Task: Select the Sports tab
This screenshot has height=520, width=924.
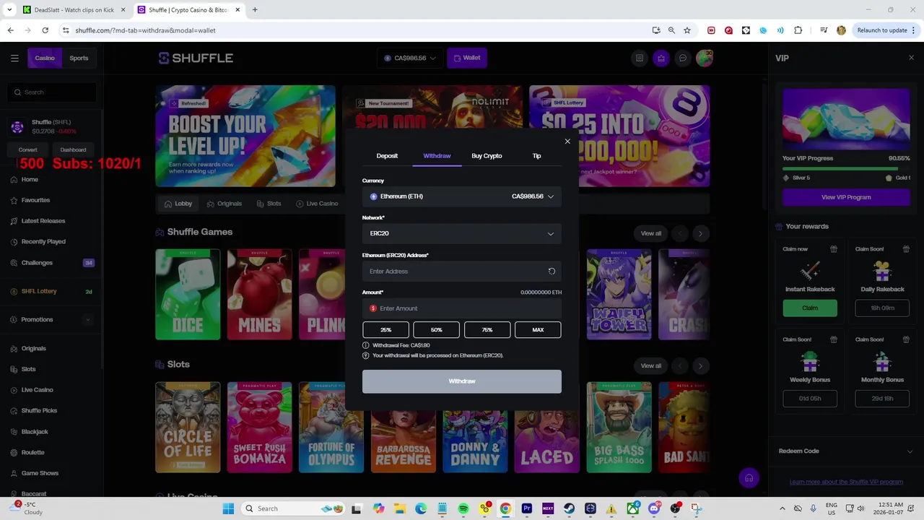Action: [79, 58]
